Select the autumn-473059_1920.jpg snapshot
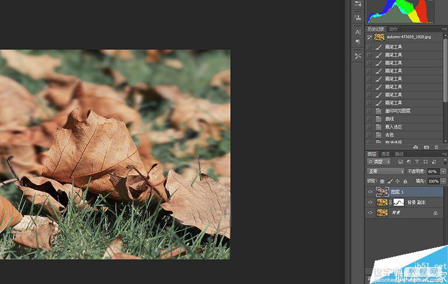The width and height of the screenshot is (448, 284). pyautogui.click(x=404, y=37)
